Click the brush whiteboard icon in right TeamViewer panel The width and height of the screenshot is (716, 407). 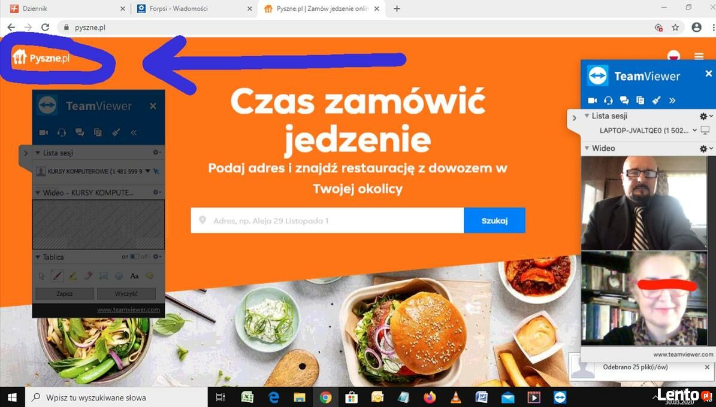(657, 101)
